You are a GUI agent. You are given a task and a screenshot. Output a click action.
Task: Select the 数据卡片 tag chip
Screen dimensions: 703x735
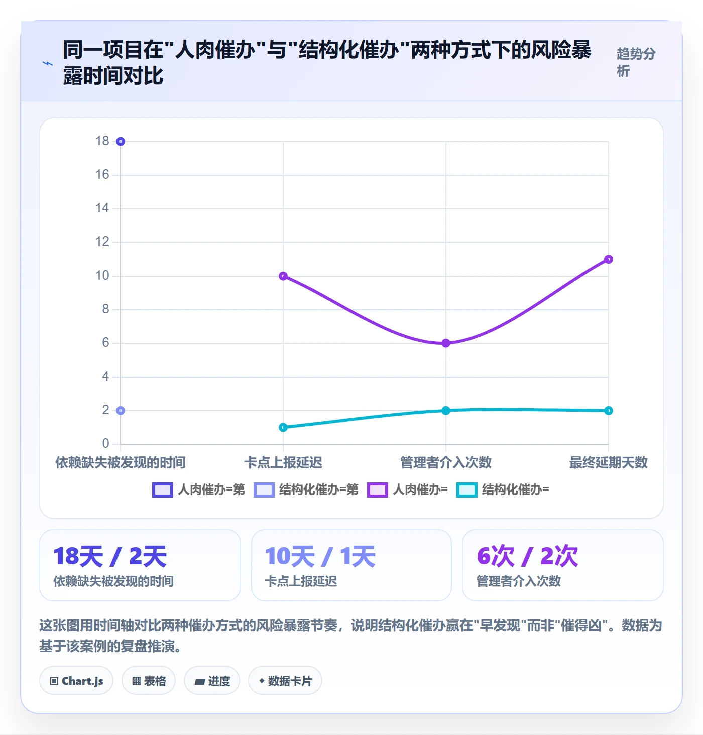tap(285, 681)
